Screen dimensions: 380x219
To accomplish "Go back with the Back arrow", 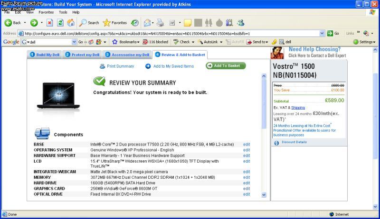I will [x=13, y=23].
